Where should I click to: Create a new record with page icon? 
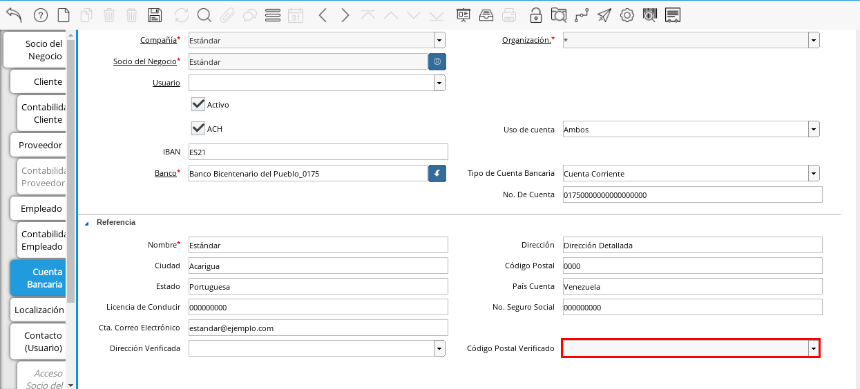pyautogui.click(x=64, y=15)
